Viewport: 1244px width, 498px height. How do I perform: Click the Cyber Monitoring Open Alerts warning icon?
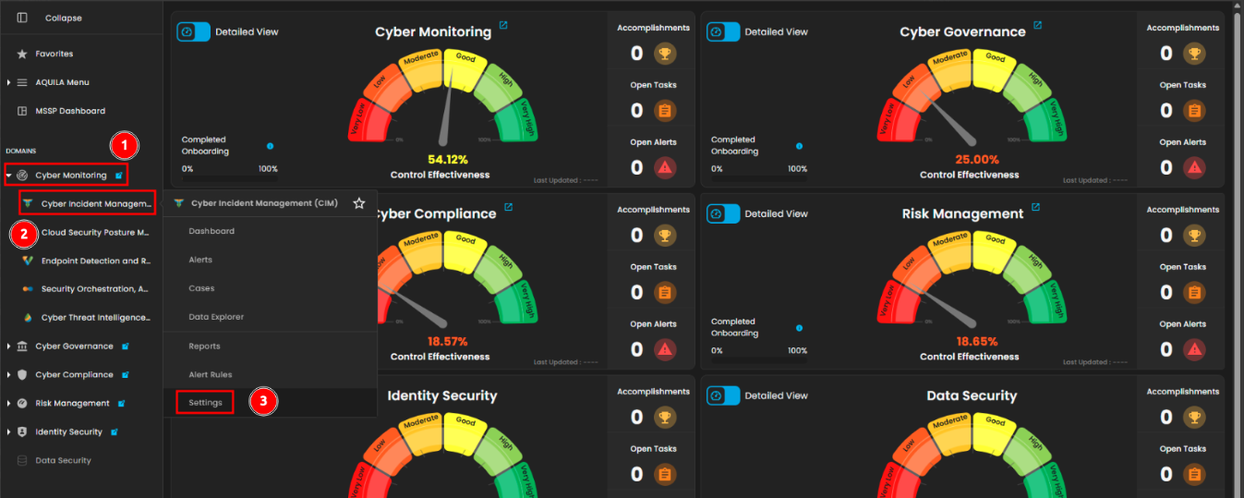(x=665, y=167)
